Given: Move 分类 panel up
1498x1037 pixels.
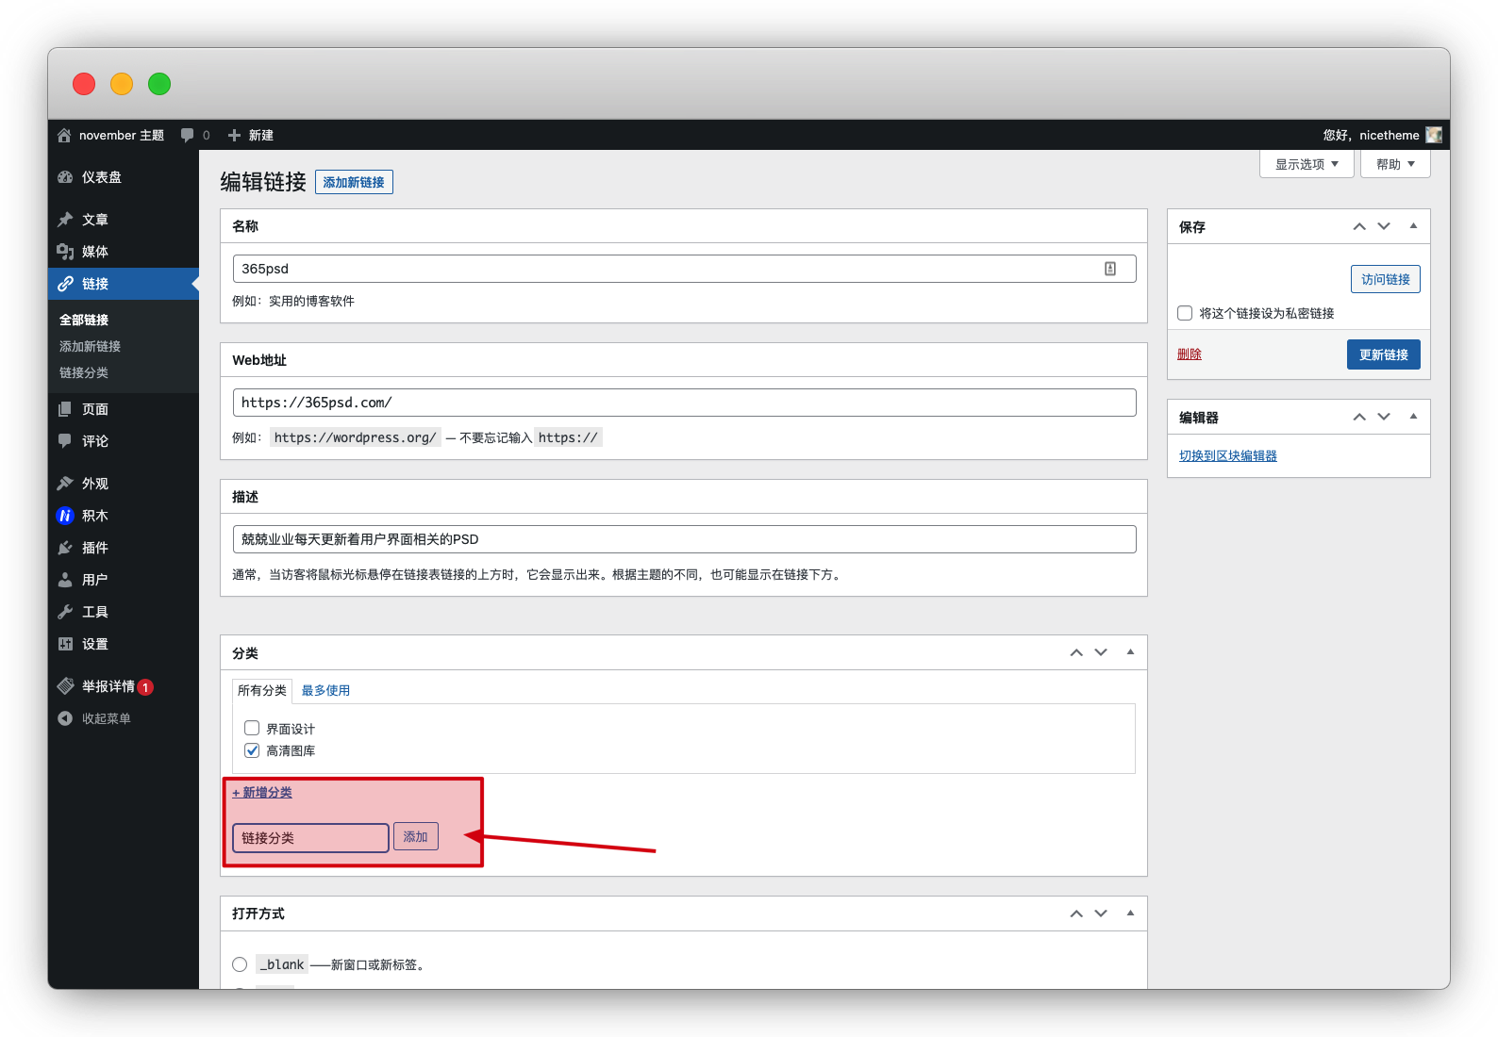Looking at the screenshot, I should (x=1076, y=652).
